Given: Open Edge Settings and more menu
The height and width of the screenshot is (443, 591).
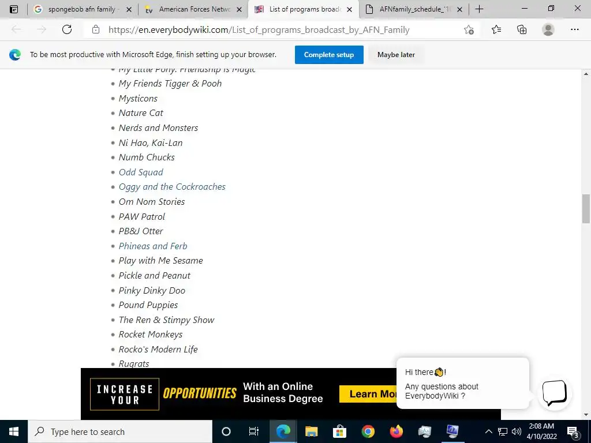Looking at the screenshot, I should [574, 29].
